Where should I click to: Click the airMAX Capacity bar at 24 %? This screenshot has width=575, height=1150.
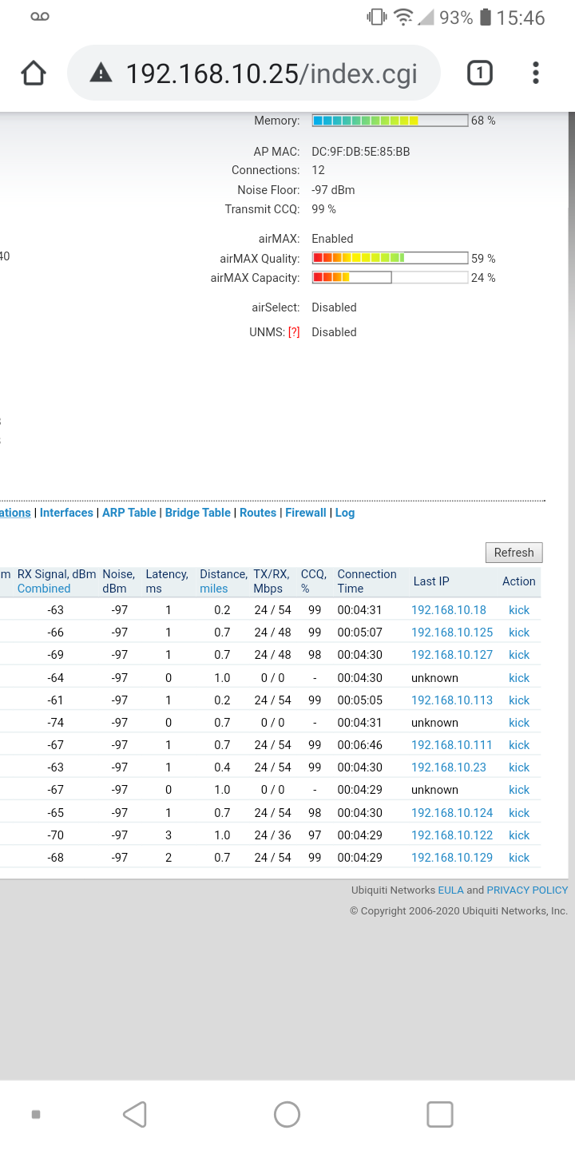390,277
